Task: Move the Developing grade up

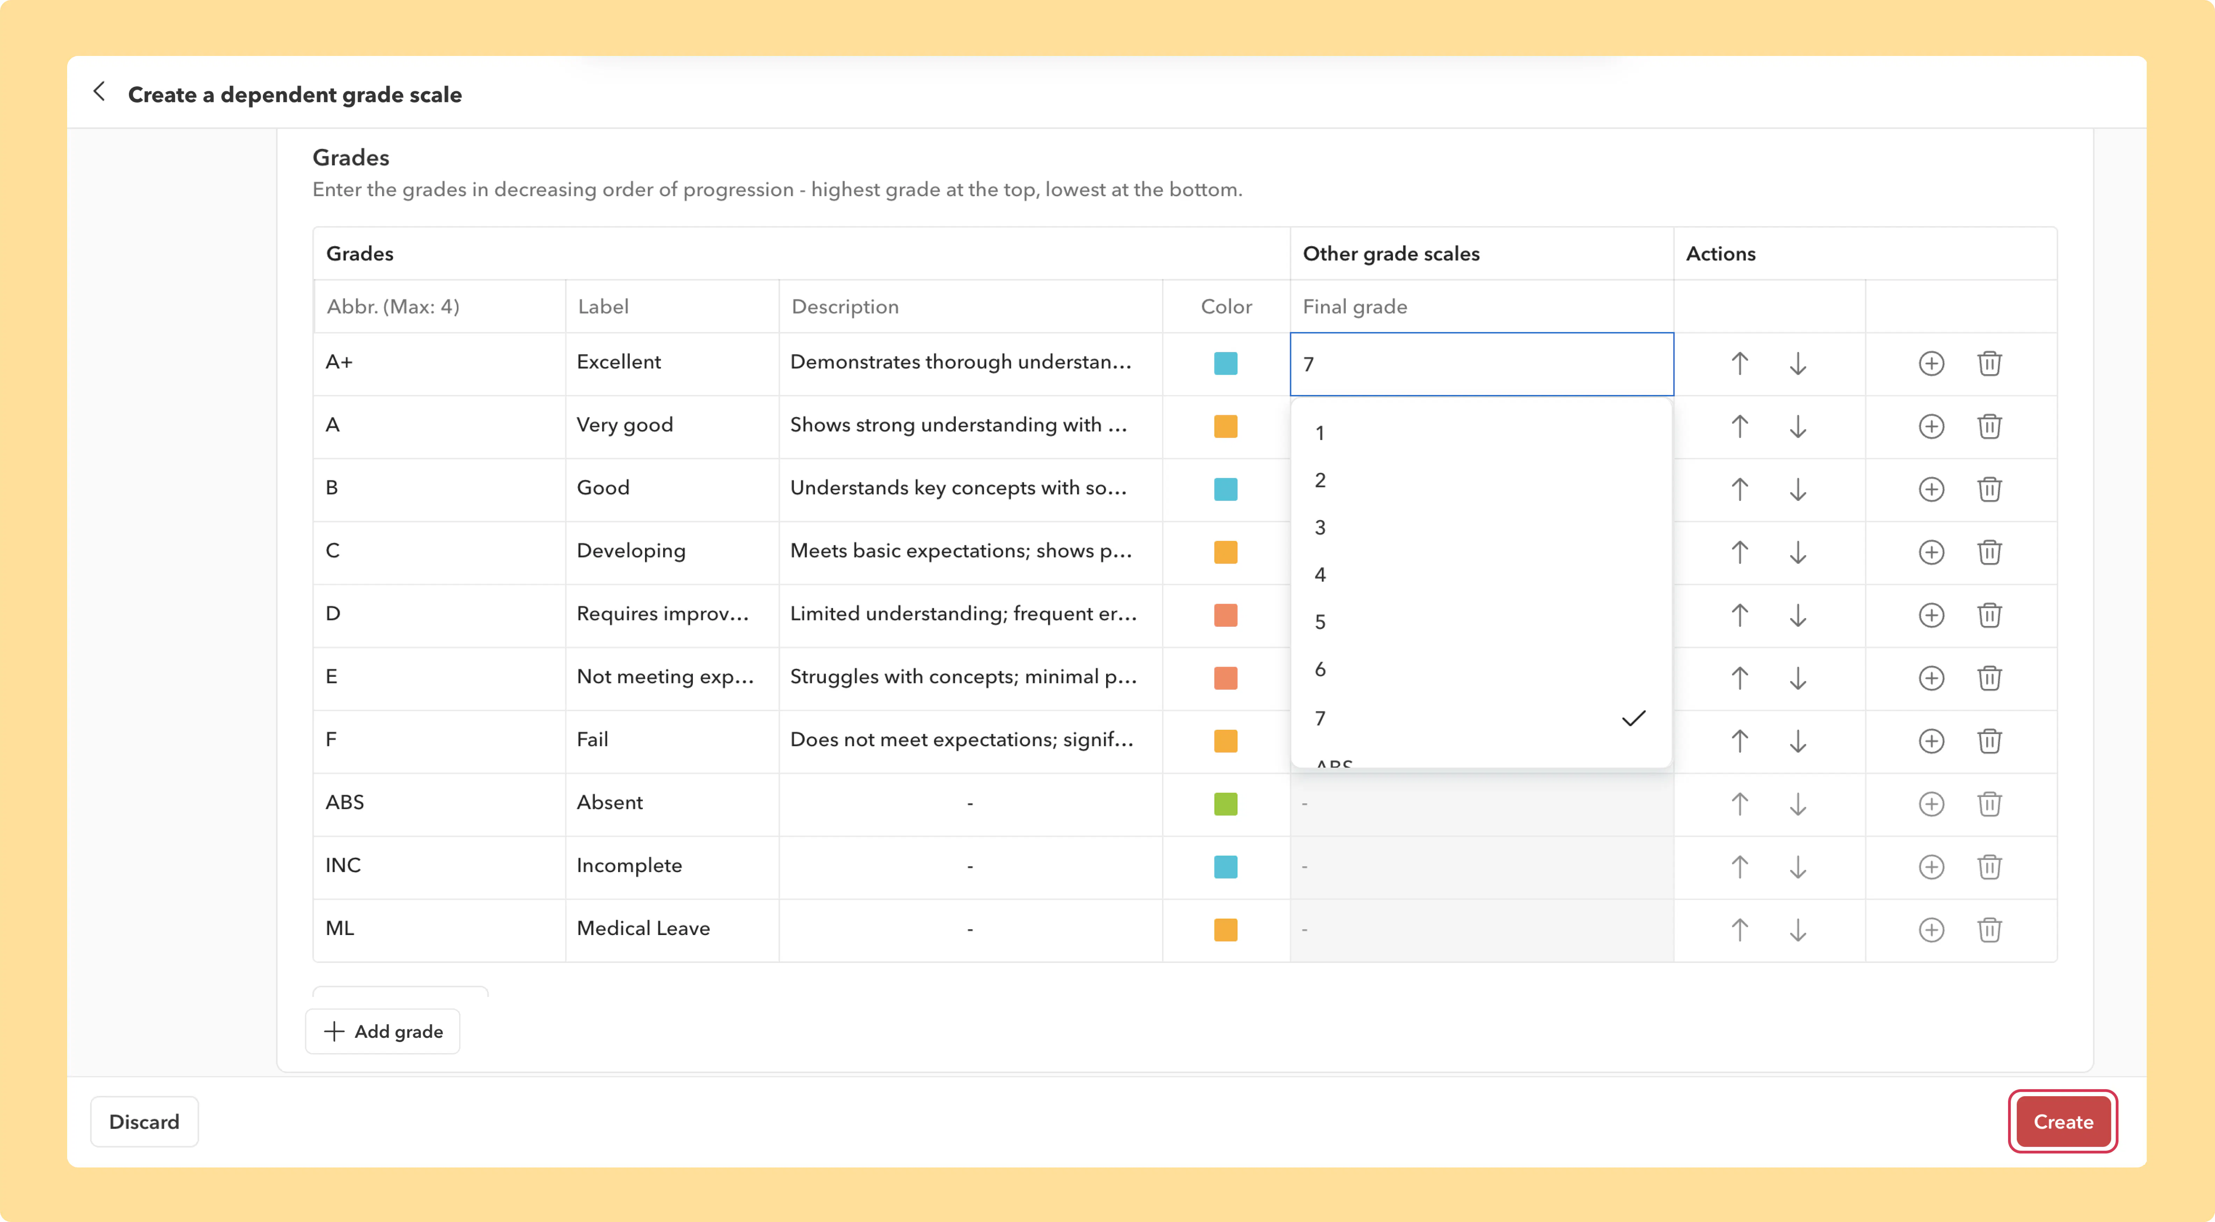Action: tap(1740, 551)
